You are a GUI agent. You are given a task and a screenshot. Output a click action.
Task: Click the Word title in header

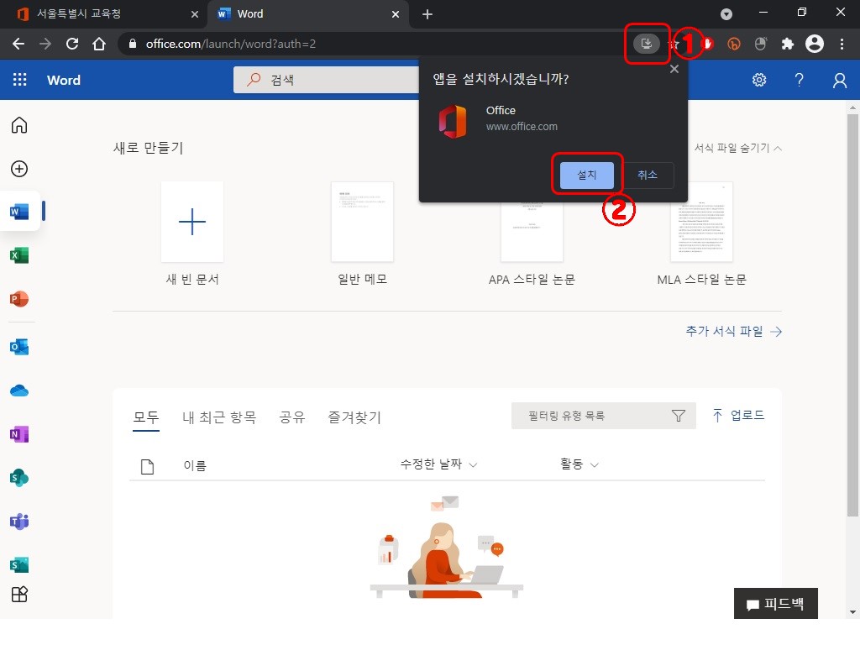(64, 80)
